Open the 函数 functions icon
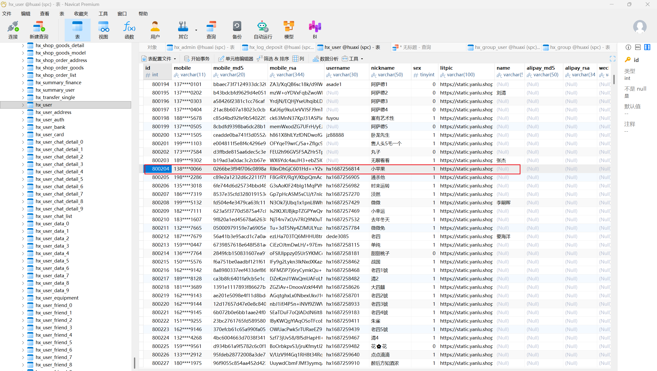Image resolution: width=657 pixels, height=371 pixels. (129, 30)
